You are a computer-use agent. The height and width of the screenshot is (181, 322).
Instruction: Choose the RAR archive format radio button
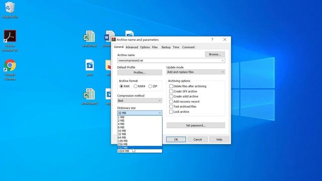click(x=121, y=86)
